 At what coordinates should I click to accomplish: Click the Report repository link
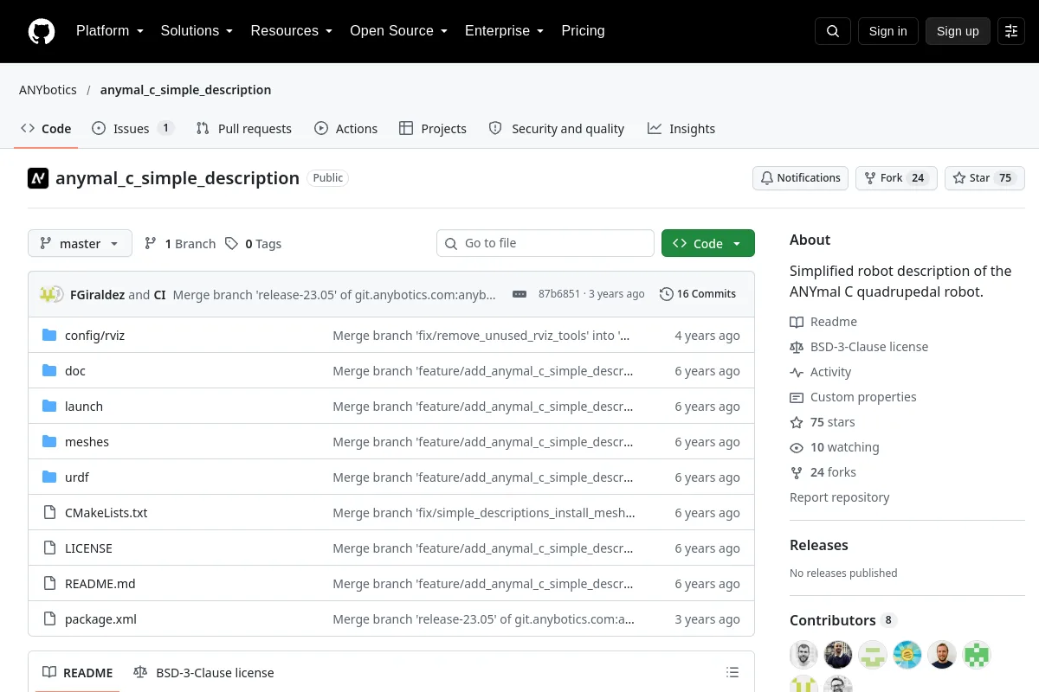point(840,497)
